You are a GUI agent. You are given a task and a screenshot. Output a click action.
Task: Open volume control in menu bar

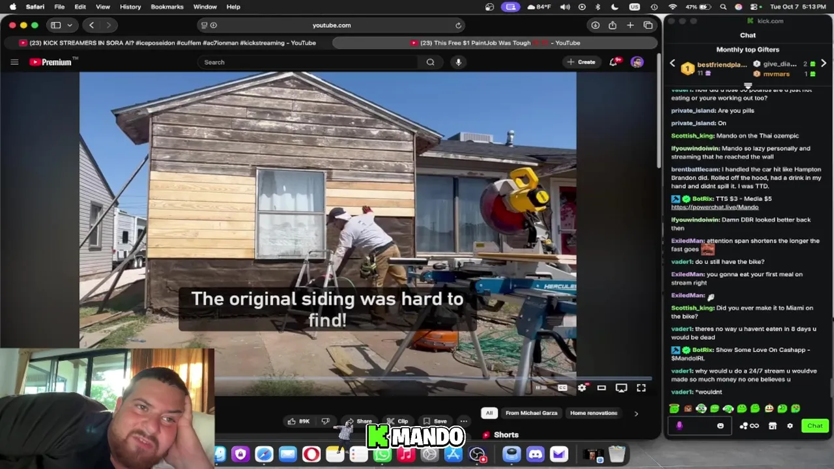click(x=565, y=7)
